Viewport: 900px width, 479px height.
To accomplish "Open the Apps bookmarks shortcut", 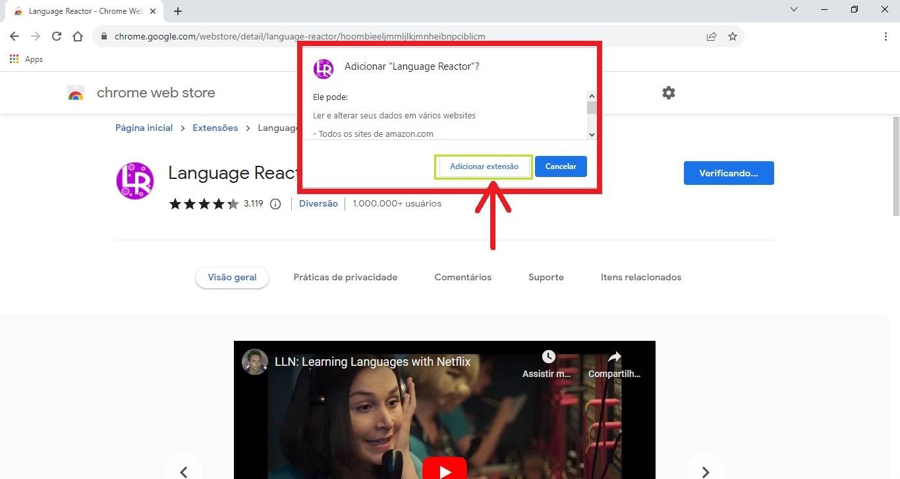I will [x=26, y=59].
